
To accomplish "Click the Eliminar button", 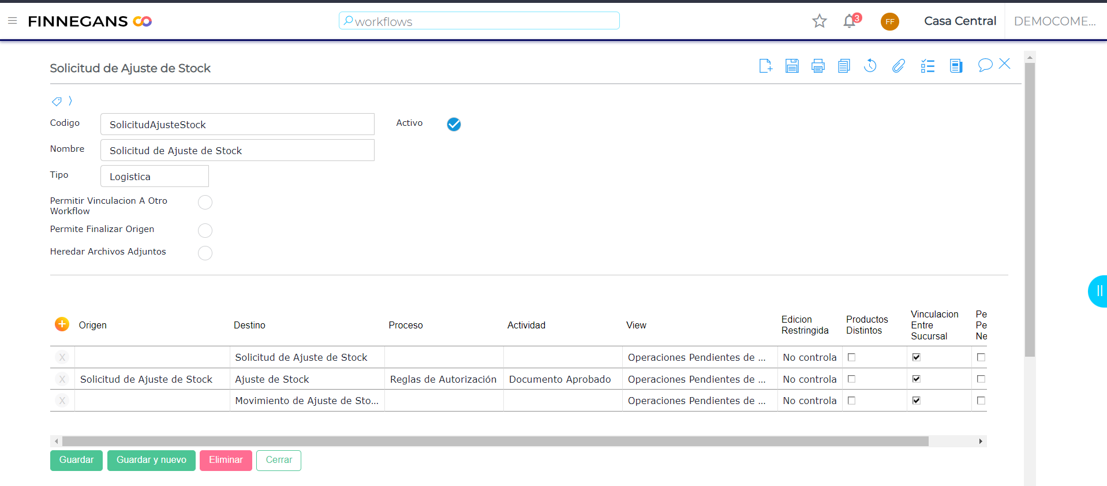I will click(x=226, y=460).
